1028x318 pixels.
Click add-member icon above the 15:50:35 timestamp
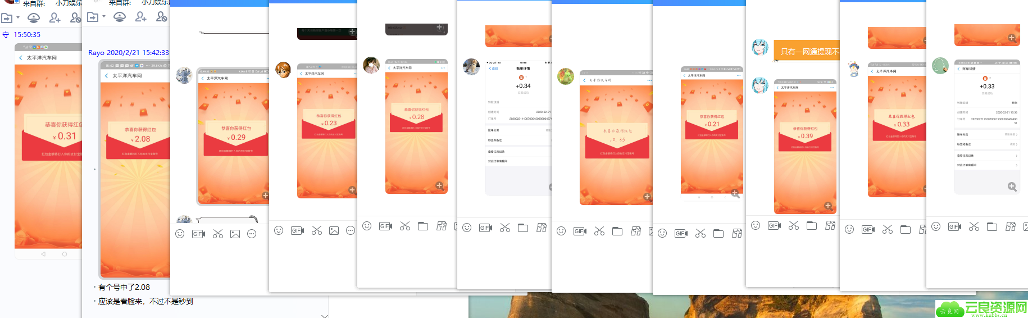54,18
